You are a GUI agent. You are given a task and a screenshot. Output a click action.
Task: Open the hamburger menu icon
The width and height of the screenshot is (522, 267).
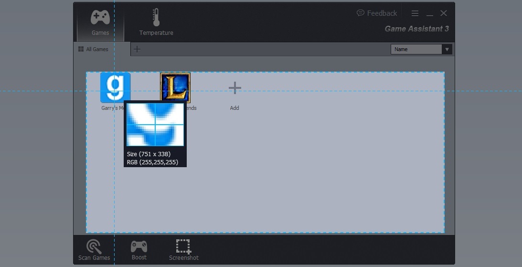[415, 13]
